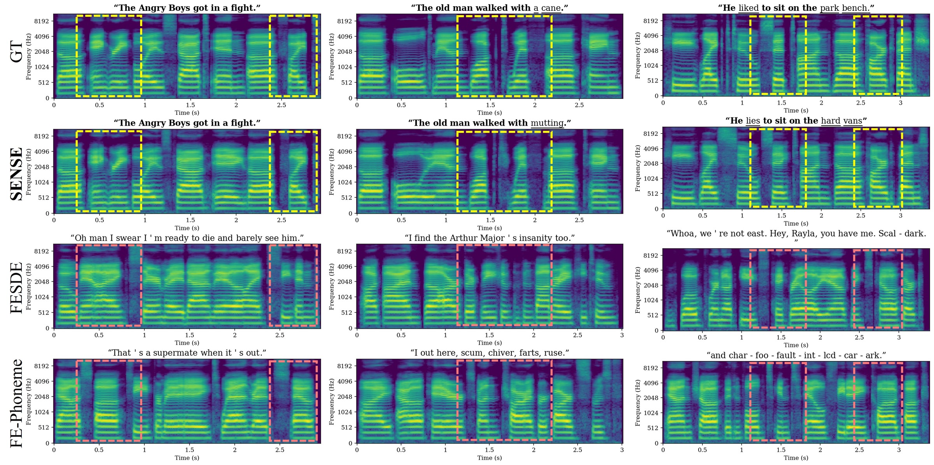Image resolution: width=934 pixels, height=465 pixels.
Task: Click the GT row label
Action: pyautogui.click(x=16, y=51)
